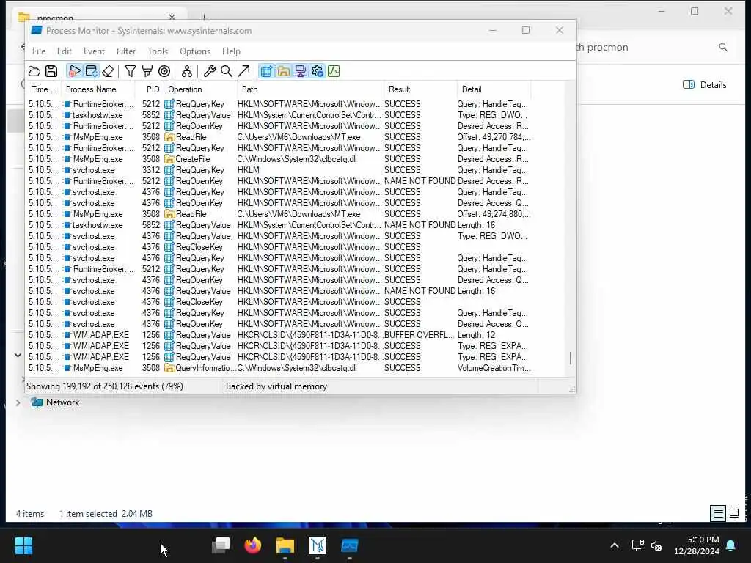Collapse the expanded chevron in Explorer sidebar

tap(18, 356)
